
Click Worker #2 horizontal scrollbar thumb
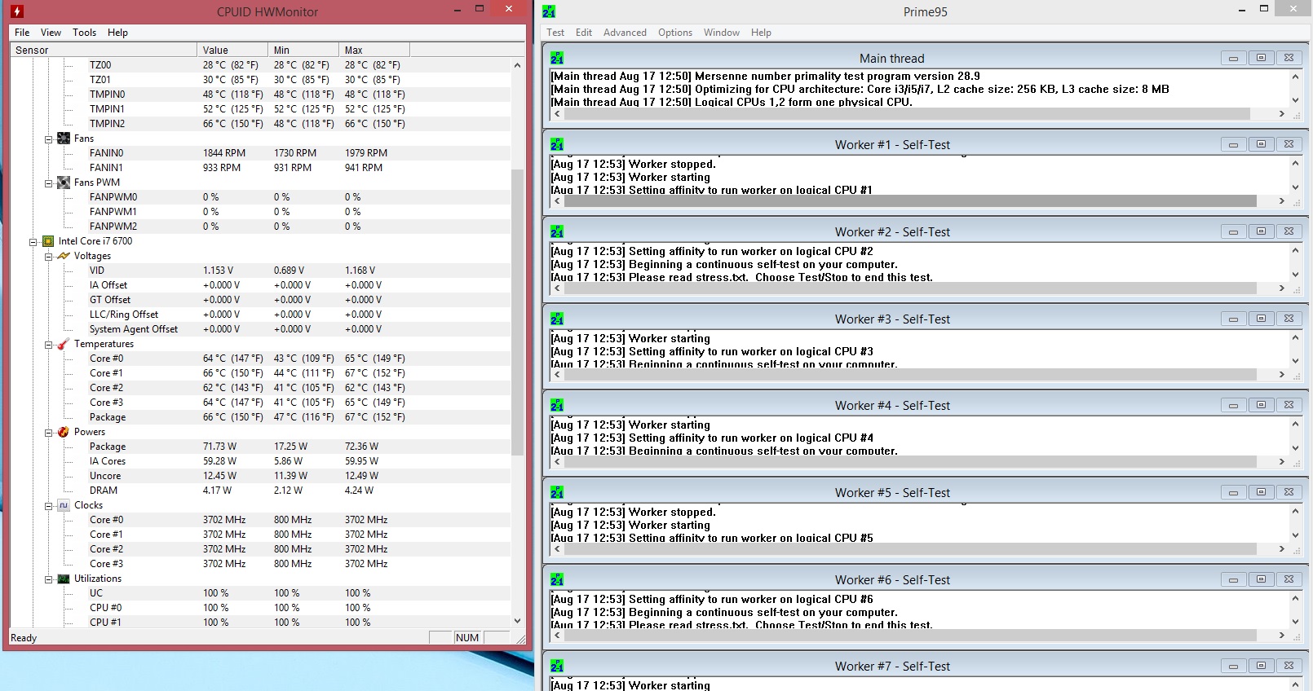909,288
